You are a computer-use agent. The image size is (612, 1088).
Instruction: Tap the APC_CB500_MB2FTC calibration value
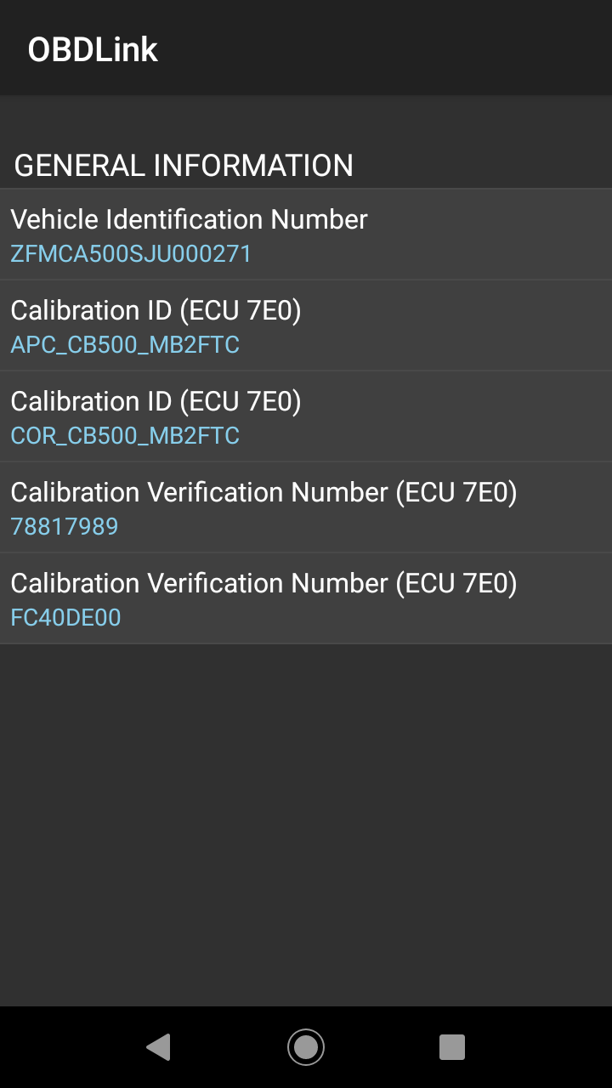click(x=125, y=345)
